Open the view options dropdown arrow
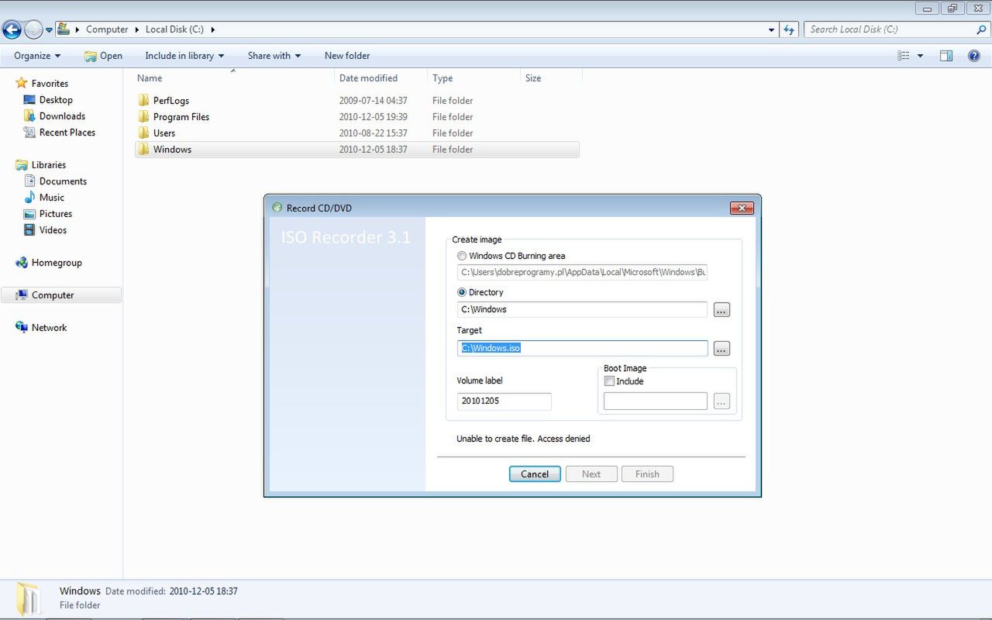Screen dimensions: 992x620 (920, 56)
